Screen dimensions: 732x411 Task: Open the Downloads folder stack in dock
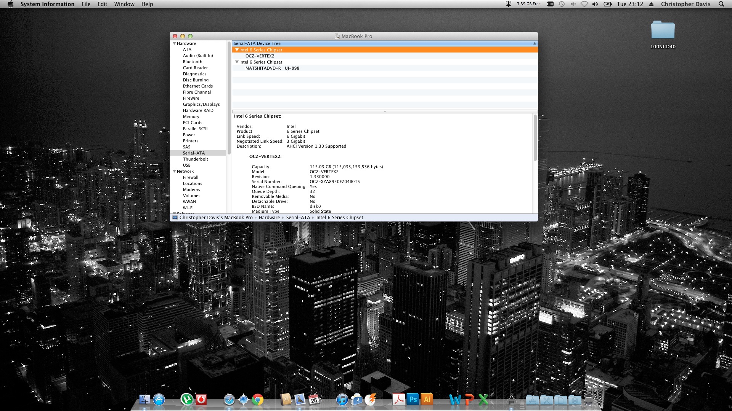click(575, 400)
